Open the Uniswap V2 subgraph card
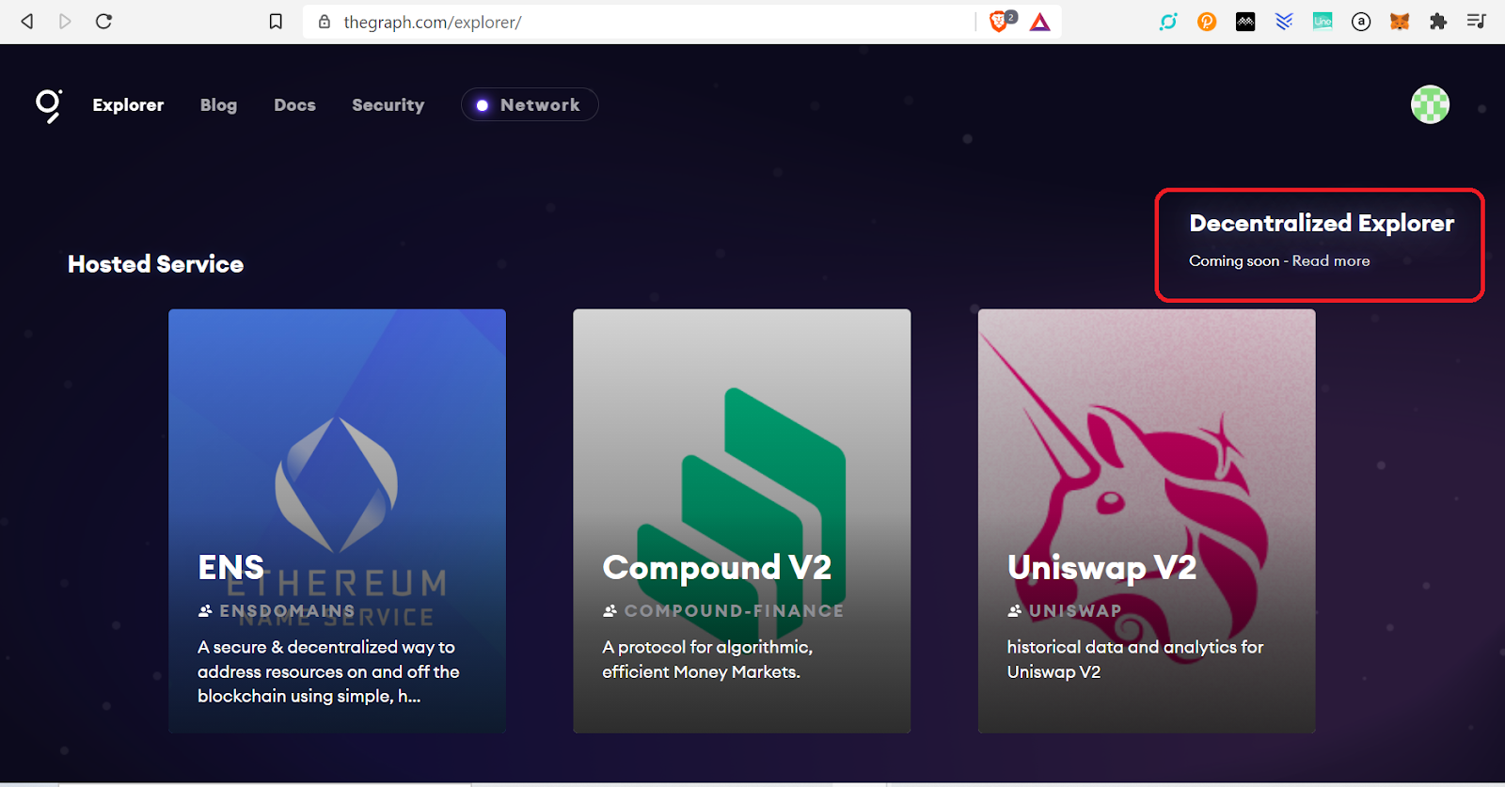The height and width of the screenshot is (787, 1505). click(1147, 521)
